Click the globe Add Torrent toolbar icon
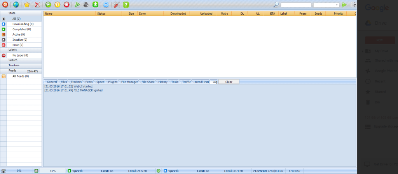The image size is (398, 174). (x=16, y=5)
